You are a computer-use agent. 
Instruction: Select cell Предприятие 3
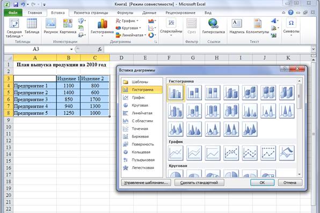tap(35, 99)
